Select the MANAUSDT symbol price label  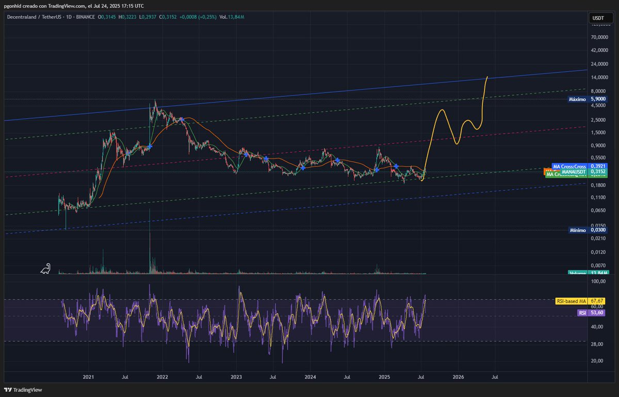pyautogui.click(x=574, y=171)
